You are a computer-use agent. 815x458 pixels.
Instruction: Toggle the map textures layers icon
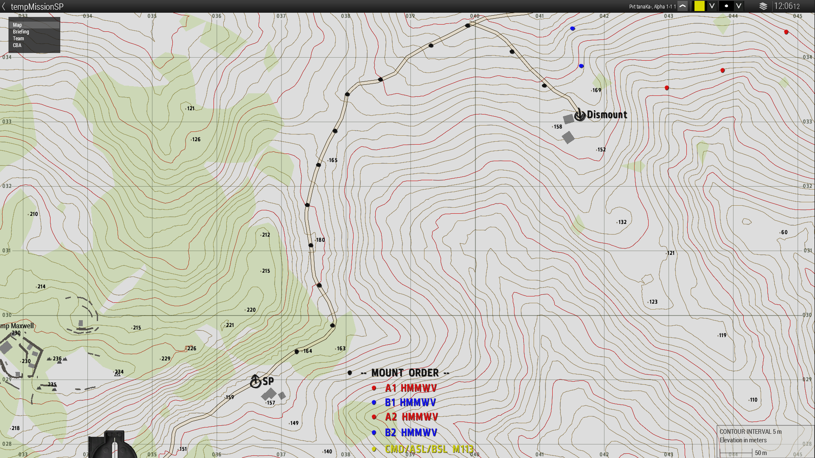[763, 6]
